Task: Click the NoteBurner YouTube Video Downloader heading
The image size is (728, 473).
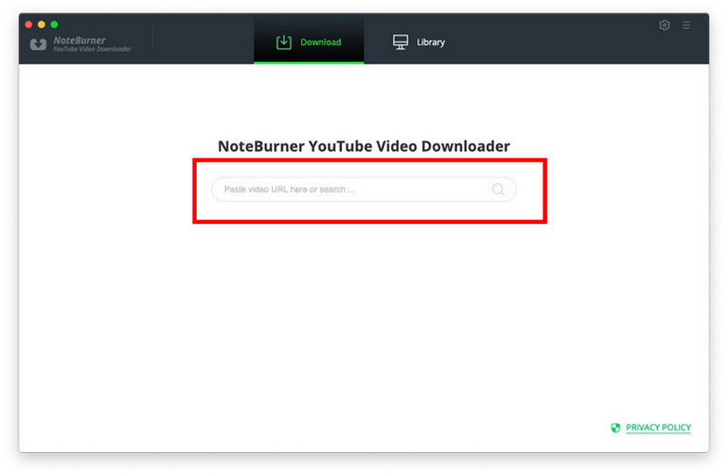Action: click(364, 146)
